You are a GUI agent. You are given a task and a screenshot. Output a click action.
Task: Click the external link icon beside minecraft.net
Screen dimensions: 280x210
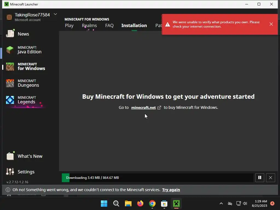[x=159, y=107]
